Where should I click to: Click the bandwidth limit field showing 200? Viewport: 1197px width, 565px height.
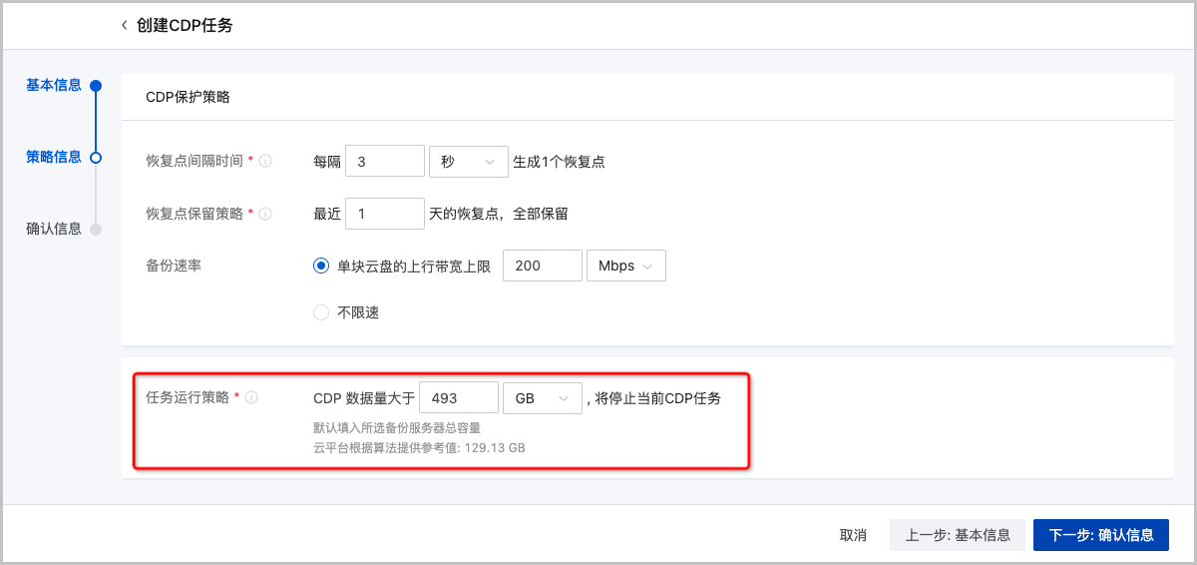543,266
